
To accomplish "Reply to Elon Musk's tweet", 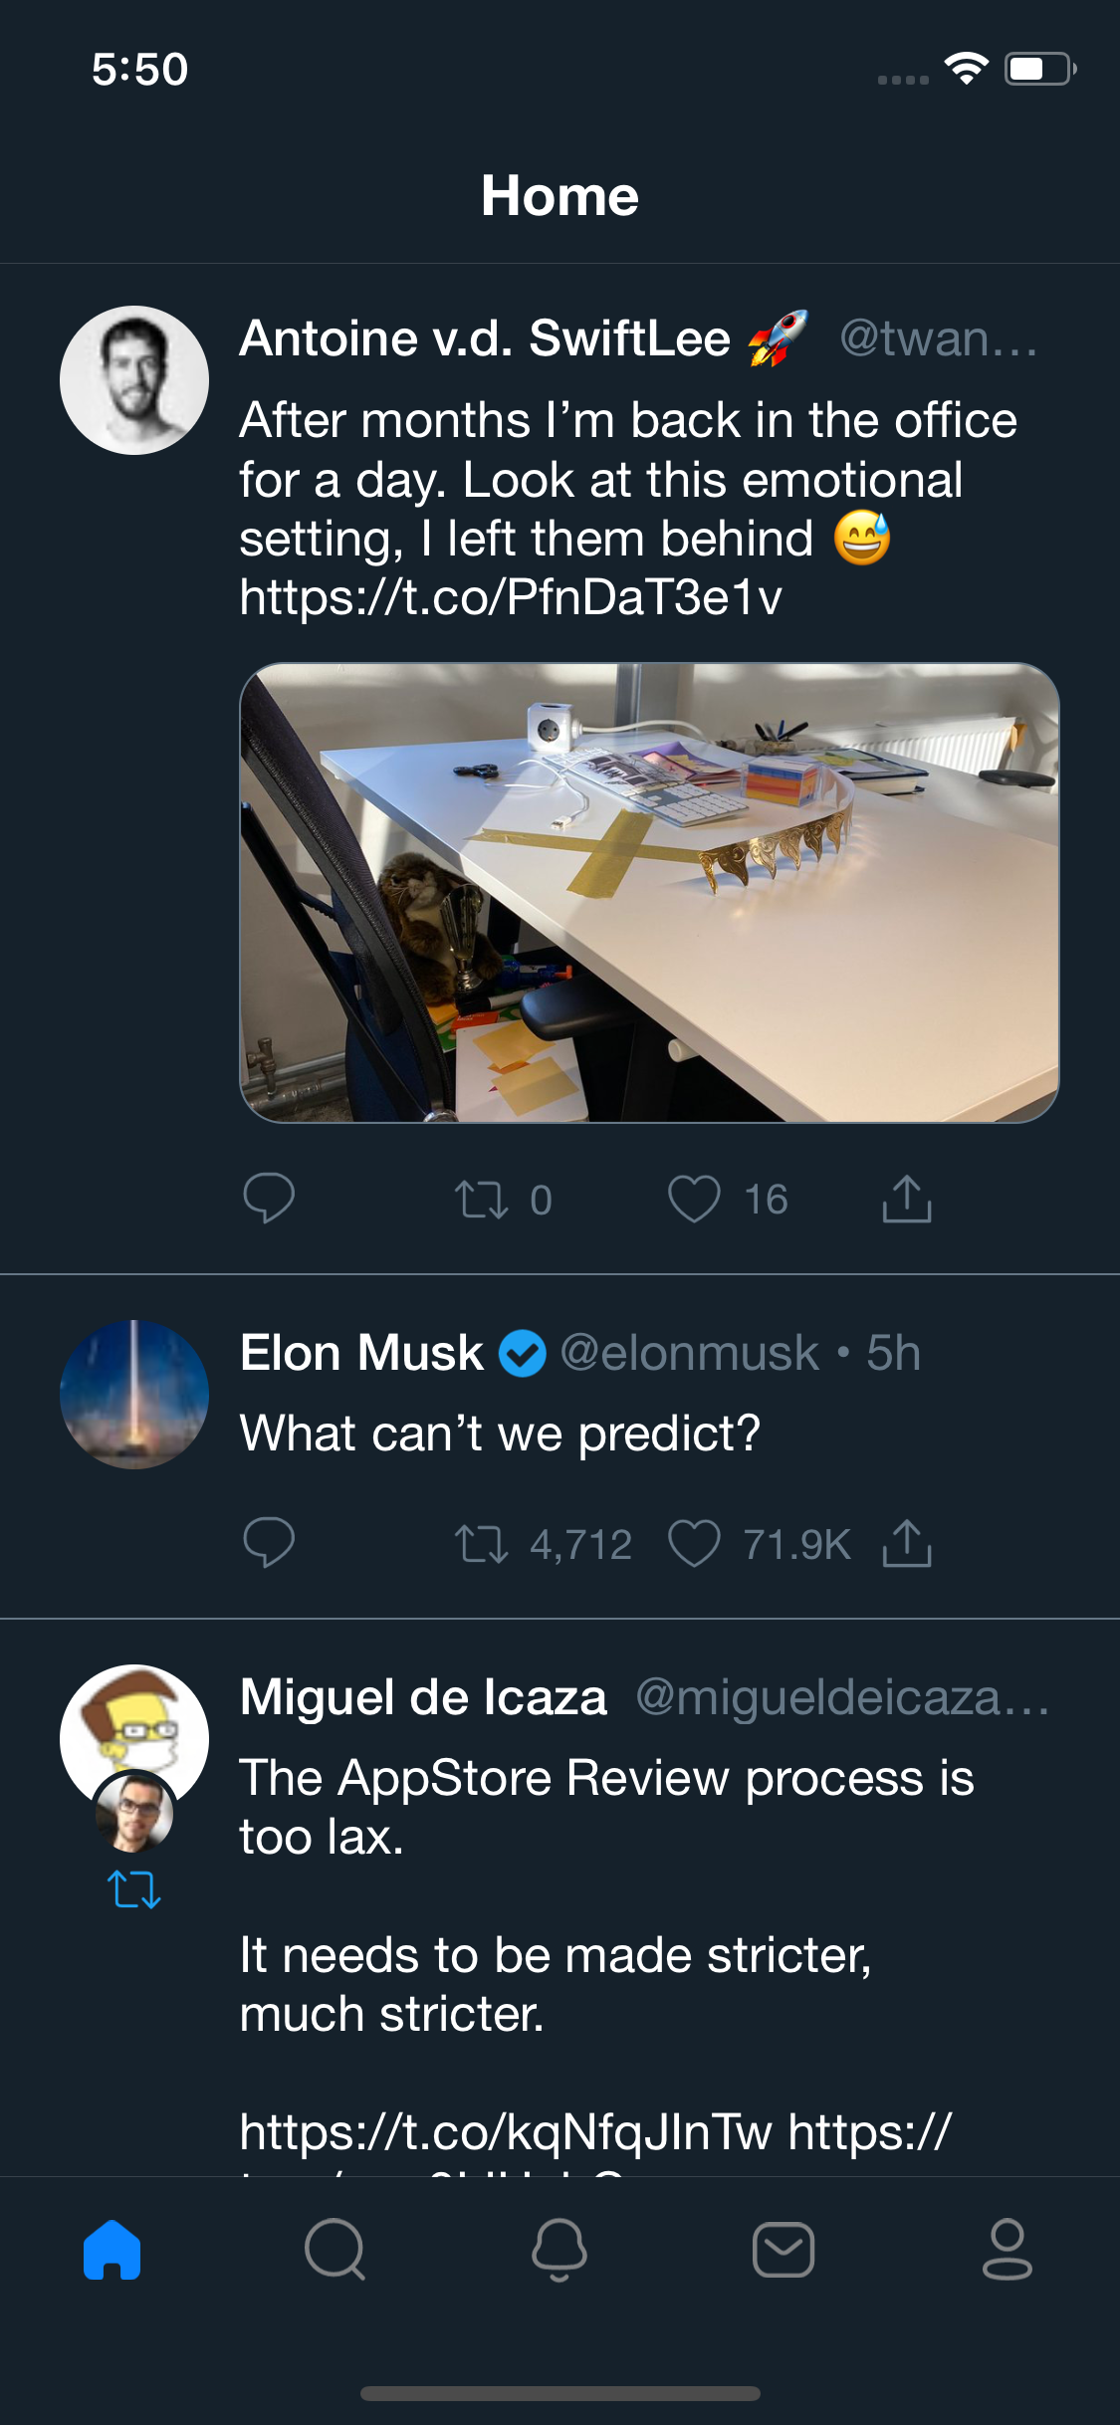I will [269, 1543].
